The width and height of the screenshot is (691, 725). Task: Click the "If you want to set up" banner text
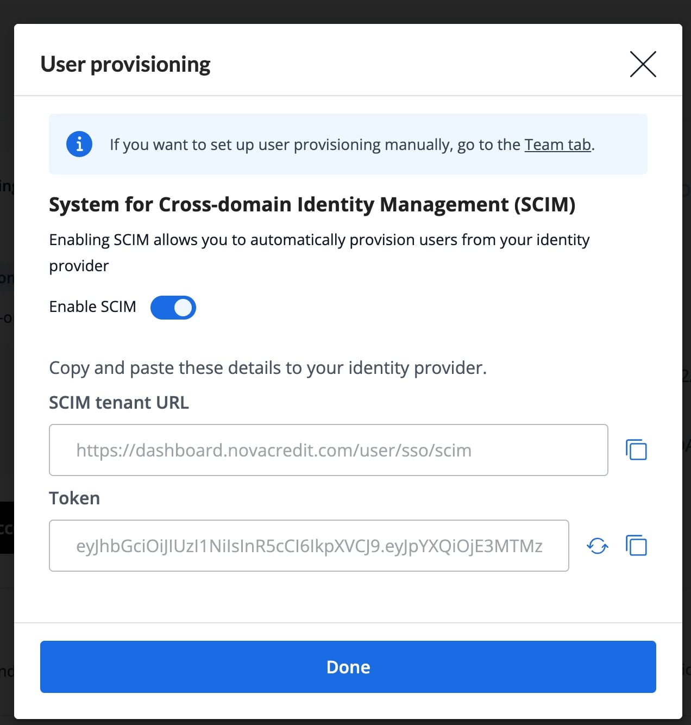(x=315, y=145)
